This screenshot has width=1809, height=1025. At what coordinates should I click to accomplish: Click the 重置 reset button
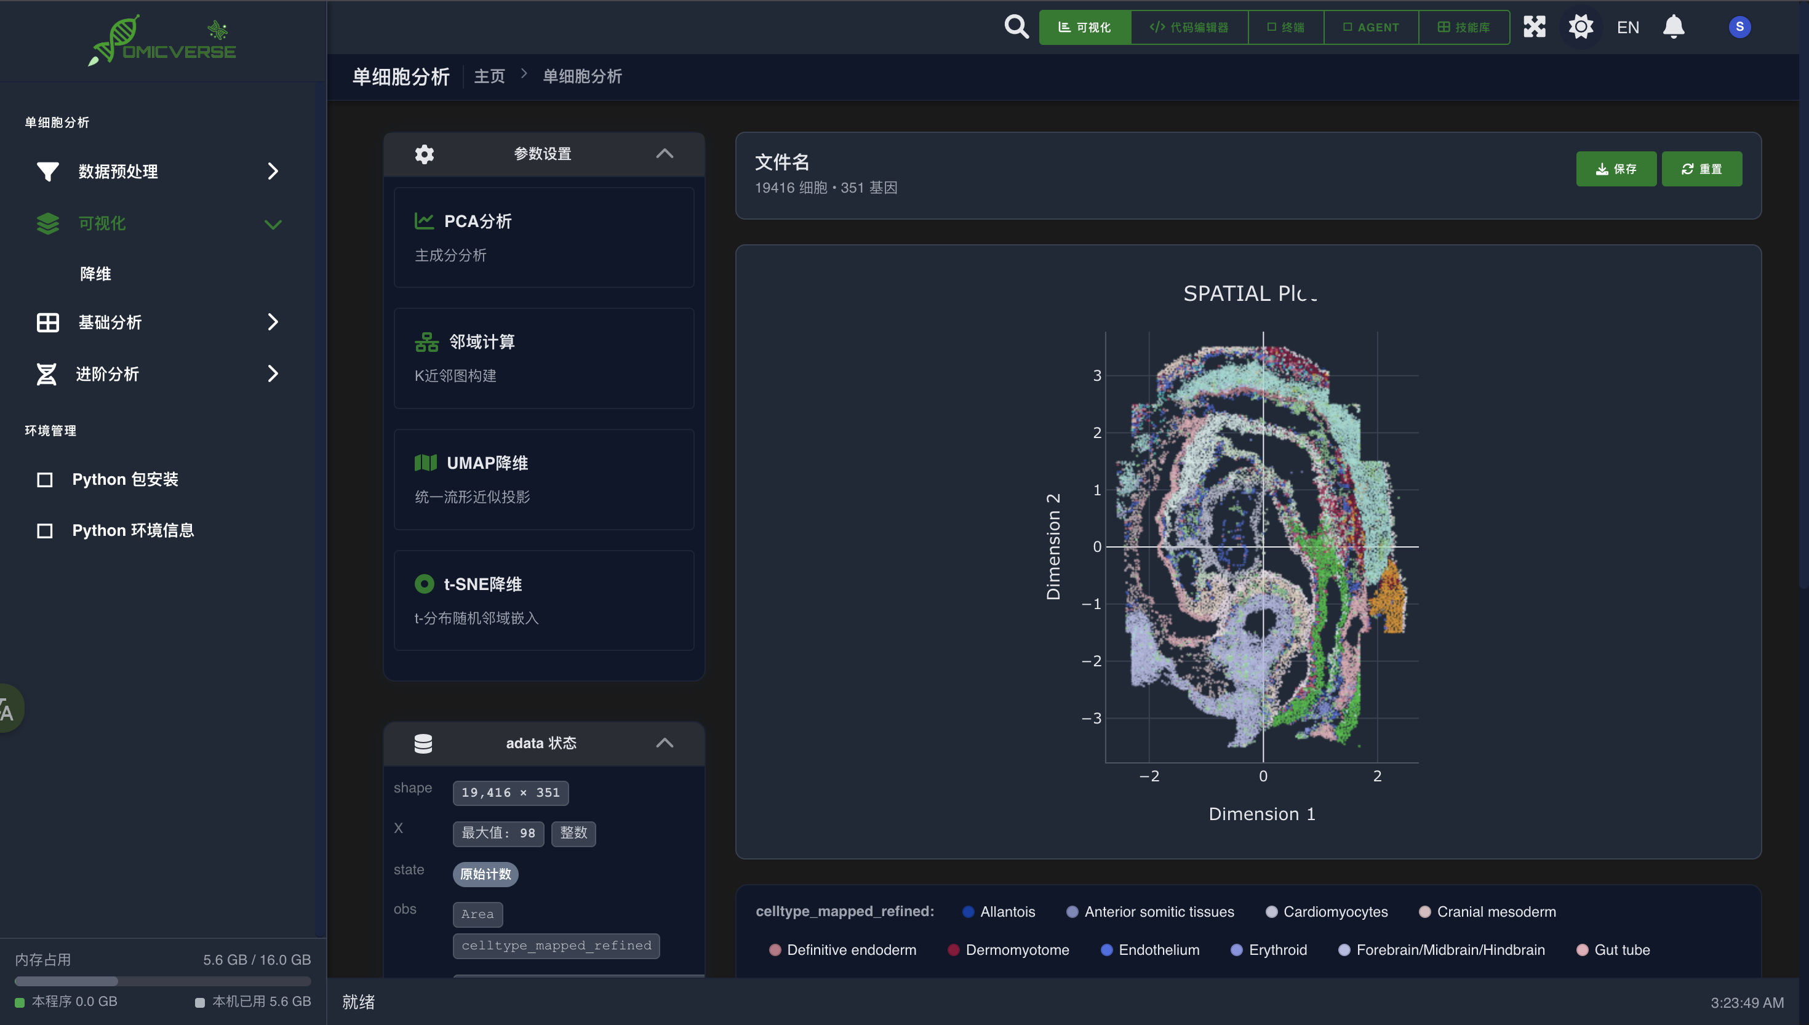click(1701, 169)
